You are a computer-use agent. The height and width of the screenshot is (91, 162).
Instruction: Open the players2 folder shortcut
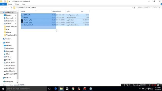[9, 32]
